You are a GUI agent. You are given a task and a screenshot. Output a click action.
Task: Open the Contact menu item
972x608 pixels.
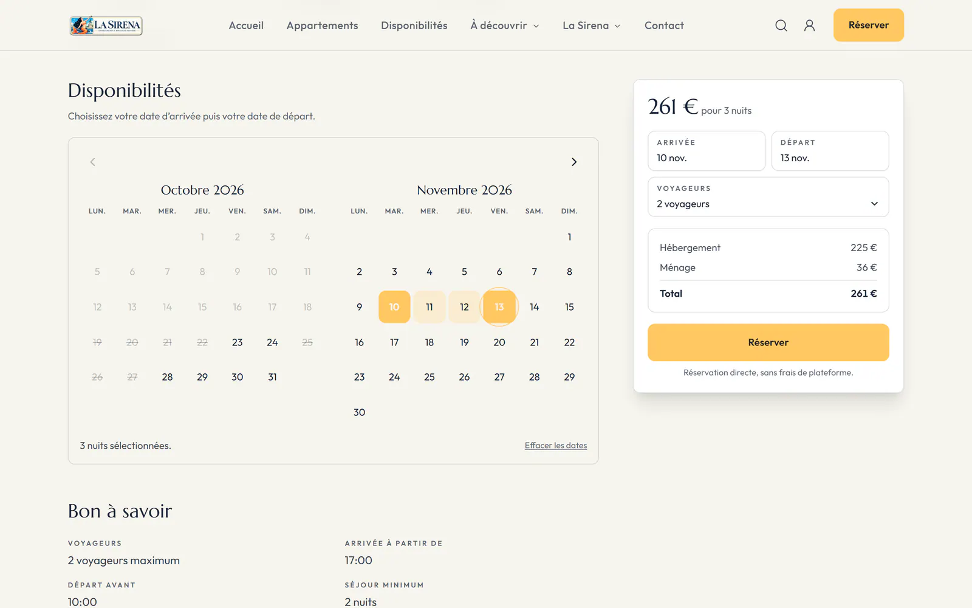point(664,26)
